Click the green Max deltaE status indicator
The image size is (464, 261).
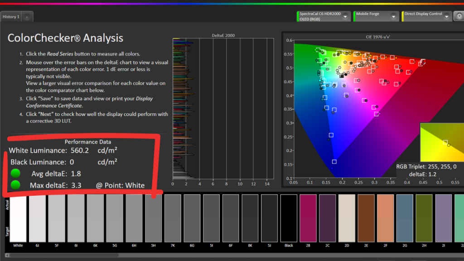[16, 185]
